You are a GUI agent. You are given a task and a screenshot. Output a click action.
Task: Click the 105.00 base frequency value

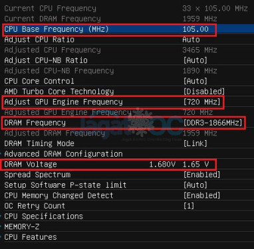(195, 29)
